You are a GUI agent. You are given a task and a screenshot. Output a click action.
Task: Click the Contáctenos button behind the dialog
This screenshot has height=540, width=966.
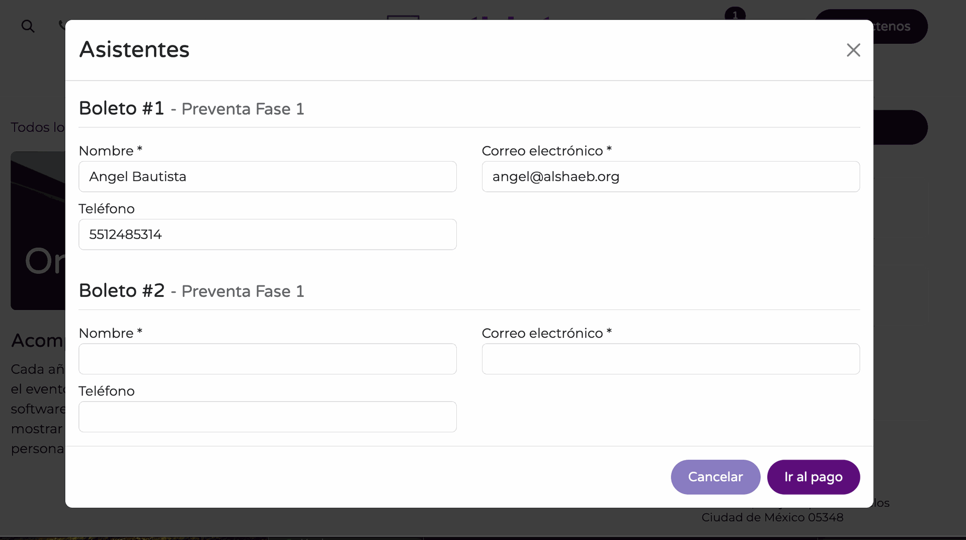coord(900,26)
